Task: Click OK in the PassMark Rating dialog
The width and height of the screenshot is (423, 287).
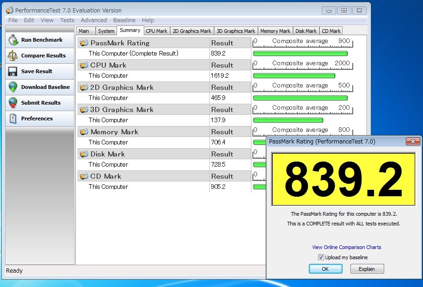Action: pos(325,269)
